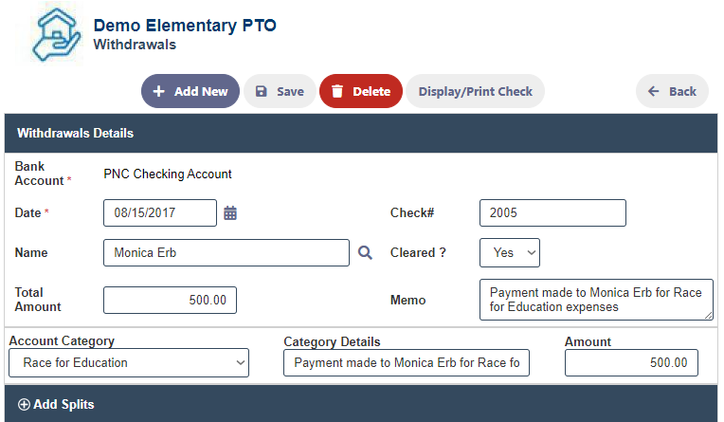The height and width of the screenshot is (422, 724).
Task: Focus the Check# field containing 2005
Action: 552,212
